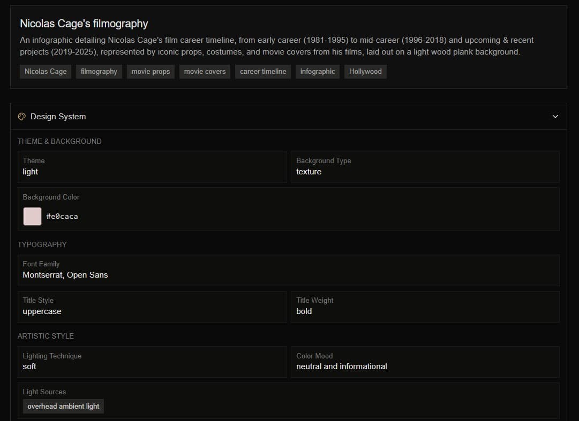Click the Color Mood field value

(x=342, y=366)
